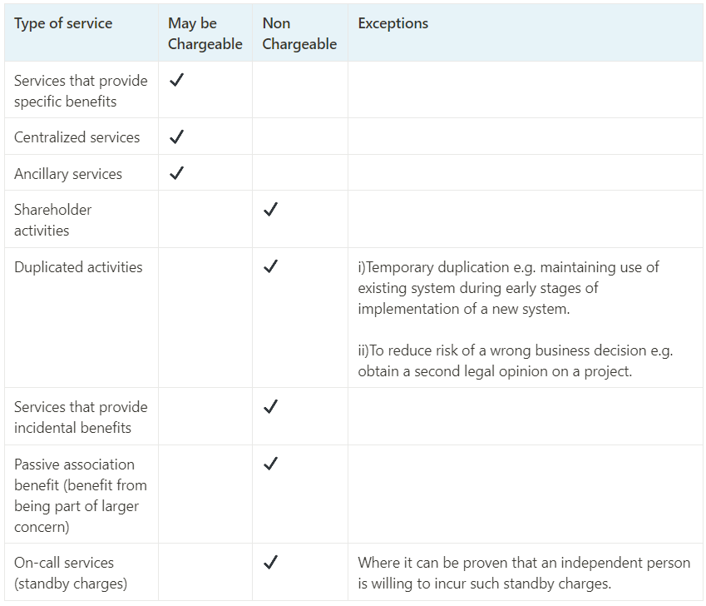Screen dimensions: 706x606
Task: Click the Shareholder activities non-chargeable checkmark
Action: pyautogui.click(x=270, y=209)
